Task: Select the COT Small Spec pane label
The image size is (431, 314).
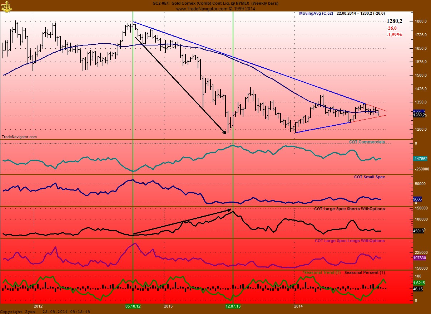Action: 370,177
